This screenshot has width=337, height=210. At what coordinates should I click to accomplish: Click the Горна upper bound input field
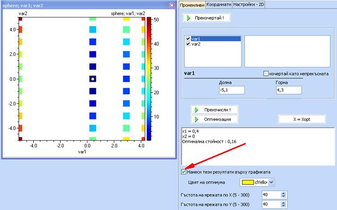click(288, 90)
